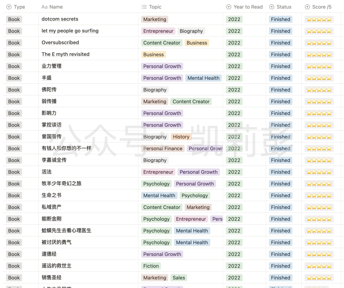Click the Book type tag for 道德经
Image resolution: width=344 pixels, height=288 pixels.
coord(14,254)
